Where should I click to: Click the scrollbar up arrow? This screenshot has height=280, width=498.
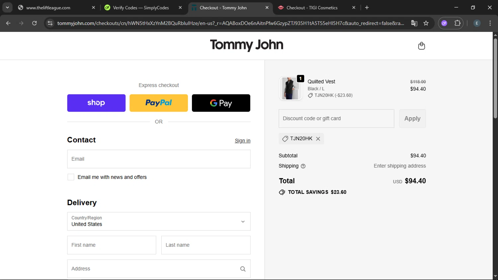[x=495, y=35]
